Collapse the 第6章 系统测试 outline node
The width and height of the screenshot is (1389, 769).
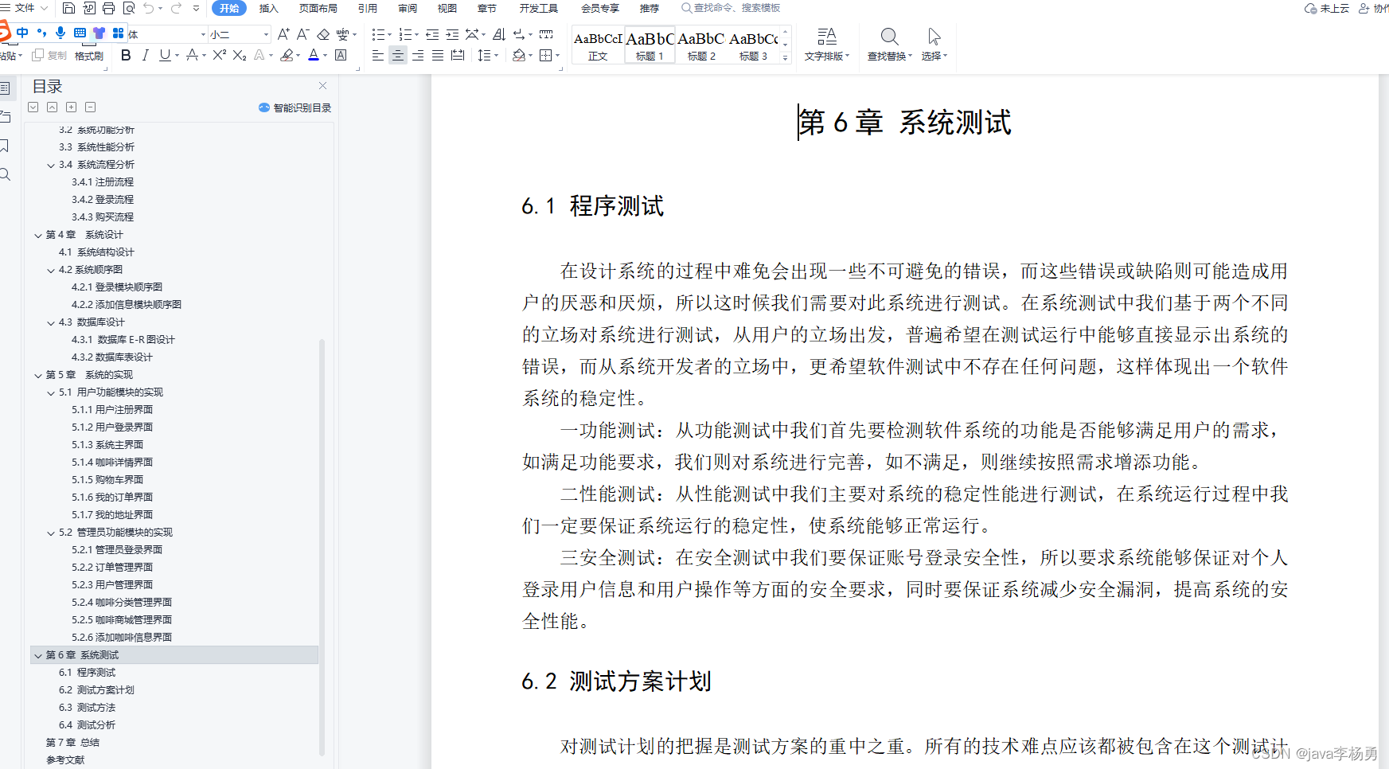pos(38,656)
